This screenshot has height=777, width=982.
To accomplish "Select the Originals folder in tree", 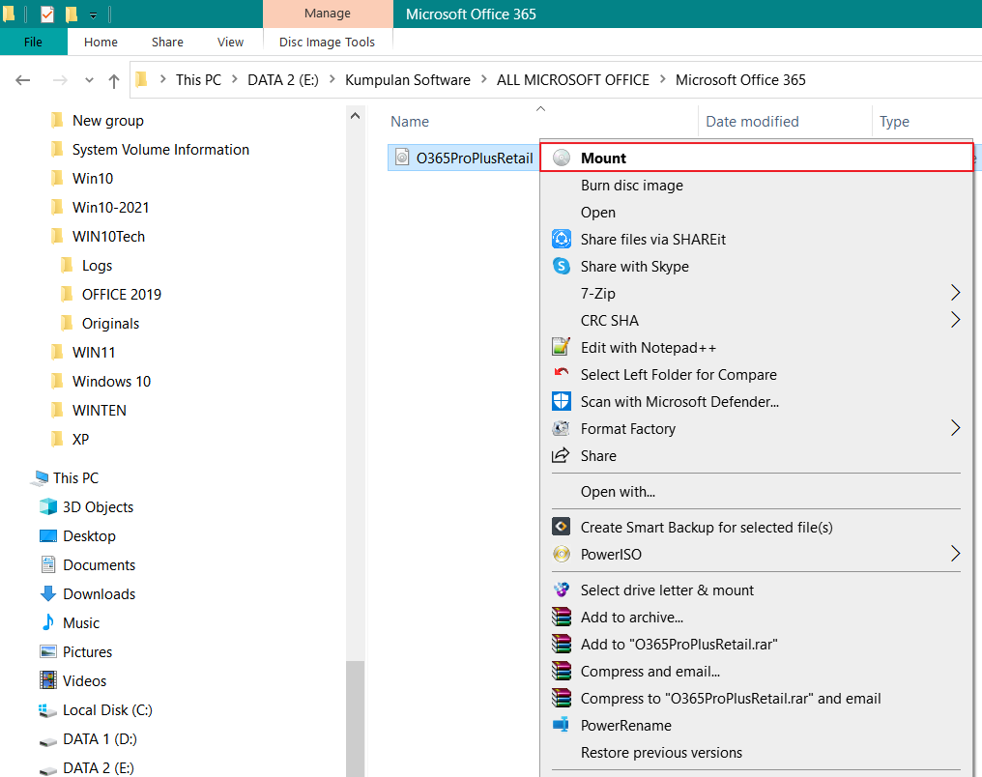I will pos(110,323).
